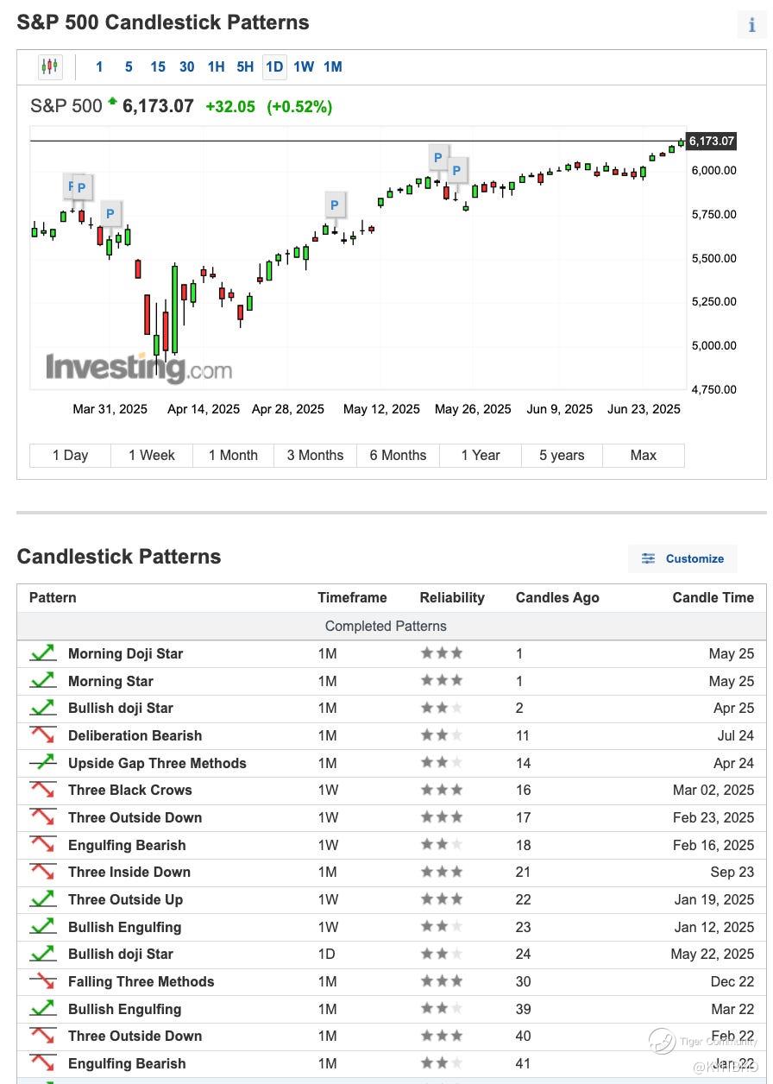
Task: Click the Falling Three Methods pattern name
Action: (x=141, y=981)
